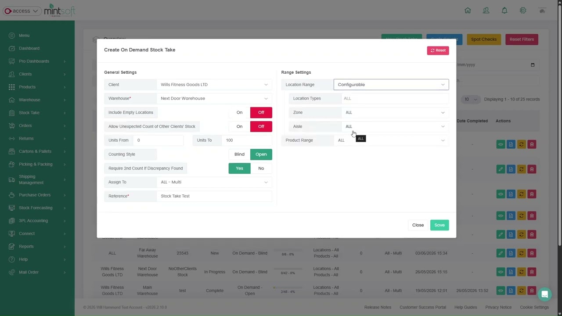Click the red Reset button
This screenshot has height=316, width=562.
438,50
